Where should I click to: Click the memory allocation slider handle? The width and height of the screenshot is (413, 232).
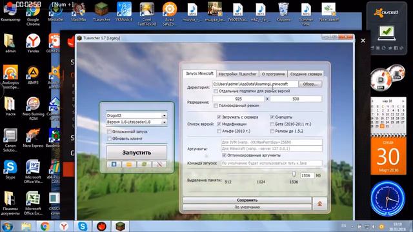pyautogui.click(x=294, y=174)
